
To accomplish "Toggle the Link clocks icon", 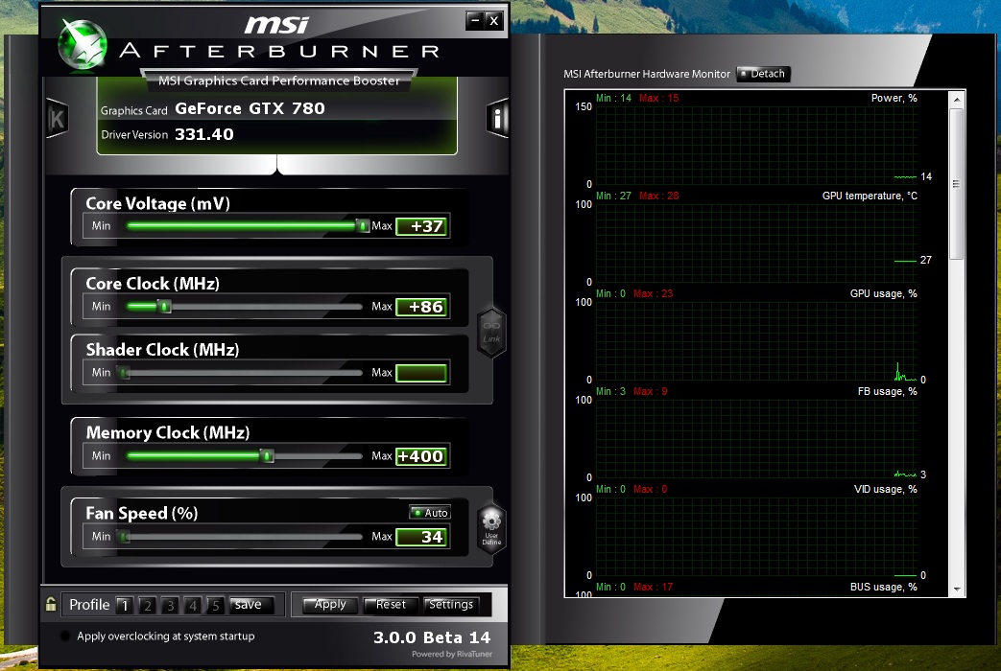I will (491, 332).
